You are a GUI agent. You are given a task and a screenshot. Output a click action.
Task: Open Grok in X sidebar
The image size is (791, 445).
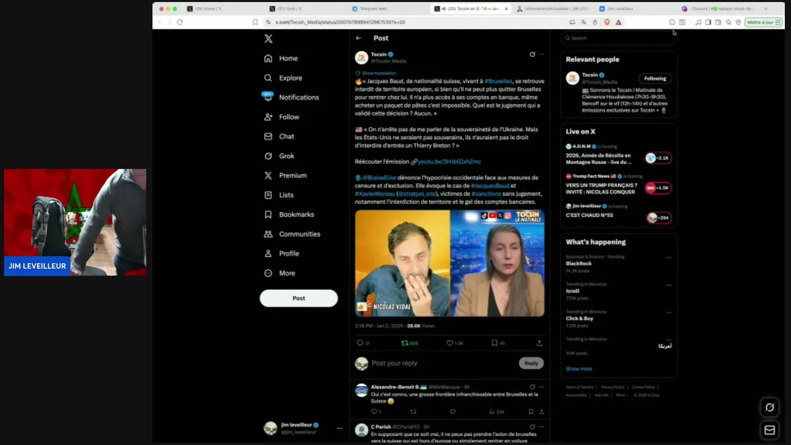[279, 156]
